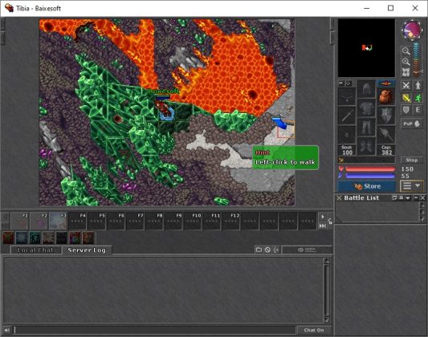The image size is (428, 337).
Task: Click the floor level indicator bar
Action: coord(417,59)
